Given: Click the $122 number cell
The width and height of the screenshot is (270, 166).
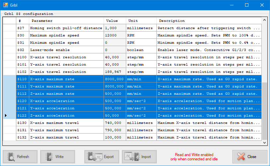Looking at the screenshot, I should coord(23,116).
